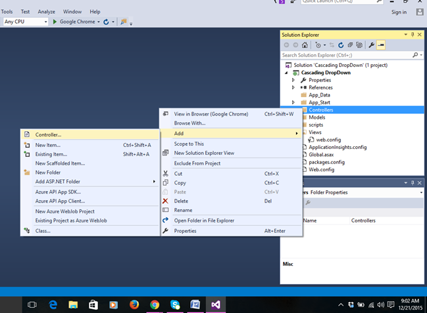Toggle the Preview Selected Items button
This screenshot has width=427, height=313.
click(381, 45)
